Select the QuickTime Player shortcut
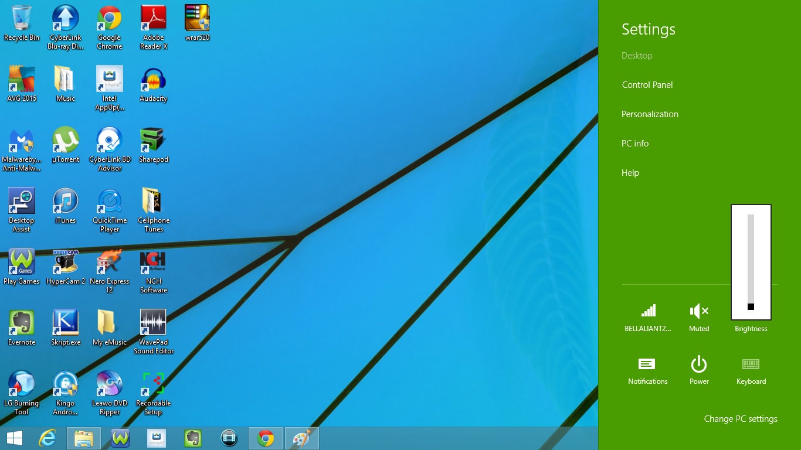Viewport: 801px width, 450px height. coord(110,210)
